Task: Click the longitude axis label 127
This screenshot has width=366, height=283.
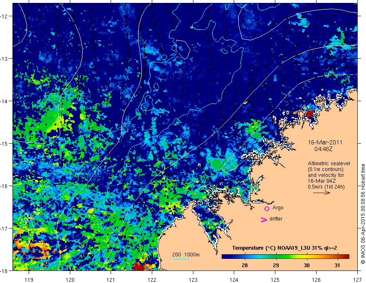Action: click(357, 280)
